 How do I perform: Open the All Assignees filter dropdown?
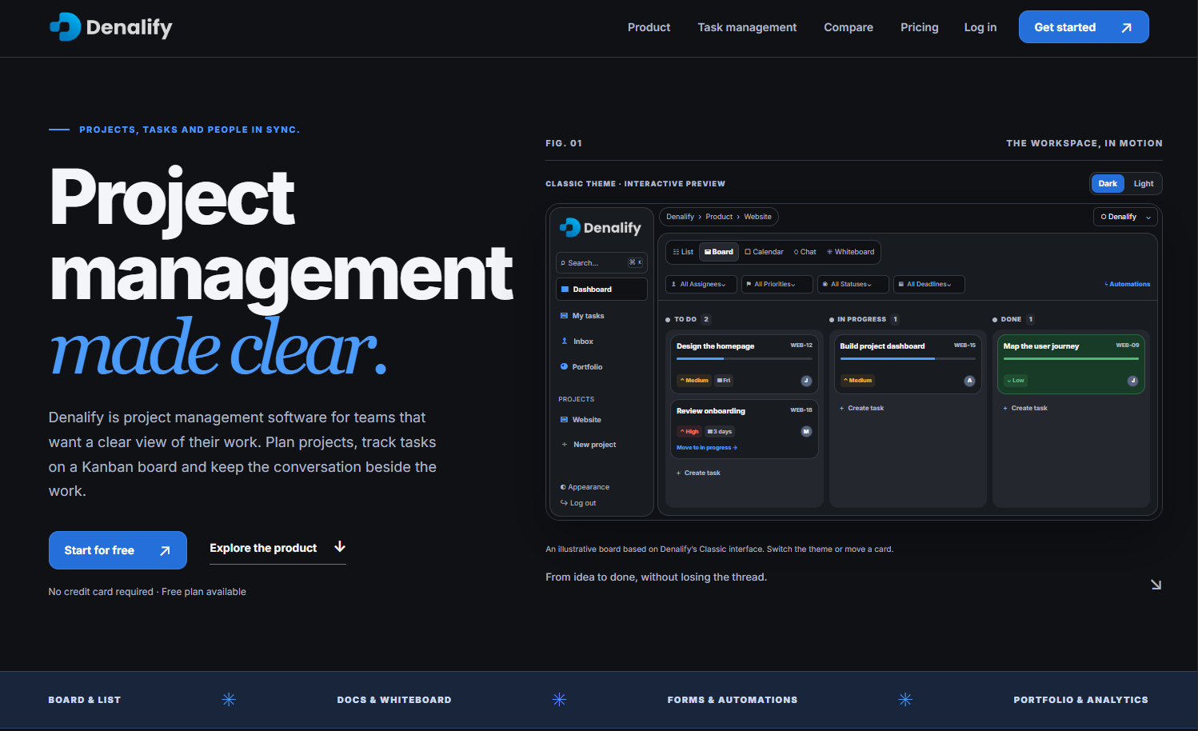(701, 285)
